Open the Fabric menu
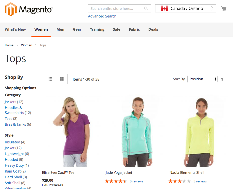233x189 pixels. pyautogui.click(x=134, y=29)
